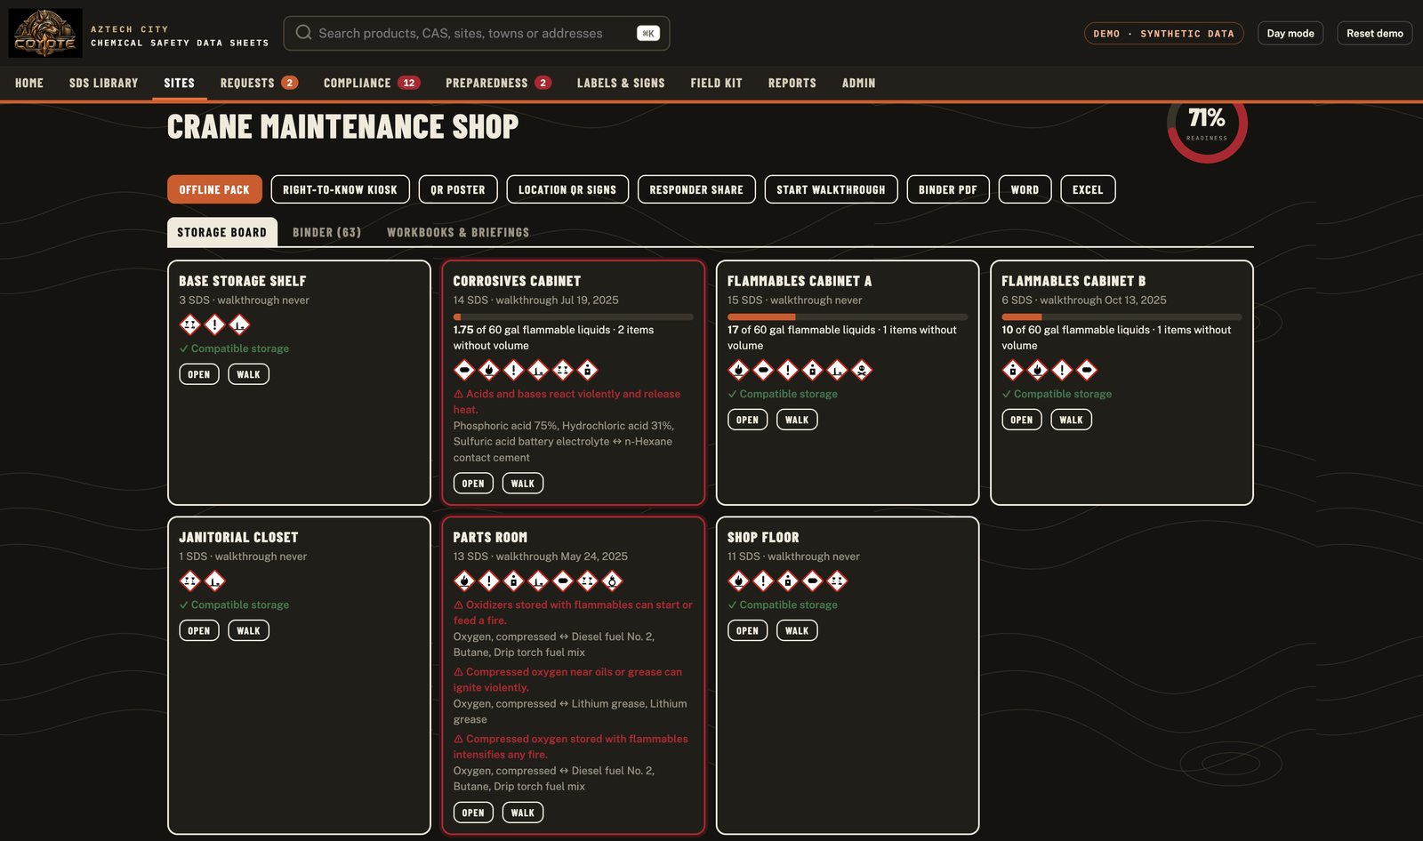Click the corrosion pictogram in Base Storage Shelf
The image size is (1423, 841).
pyautogui.click(x=190, y=324)
